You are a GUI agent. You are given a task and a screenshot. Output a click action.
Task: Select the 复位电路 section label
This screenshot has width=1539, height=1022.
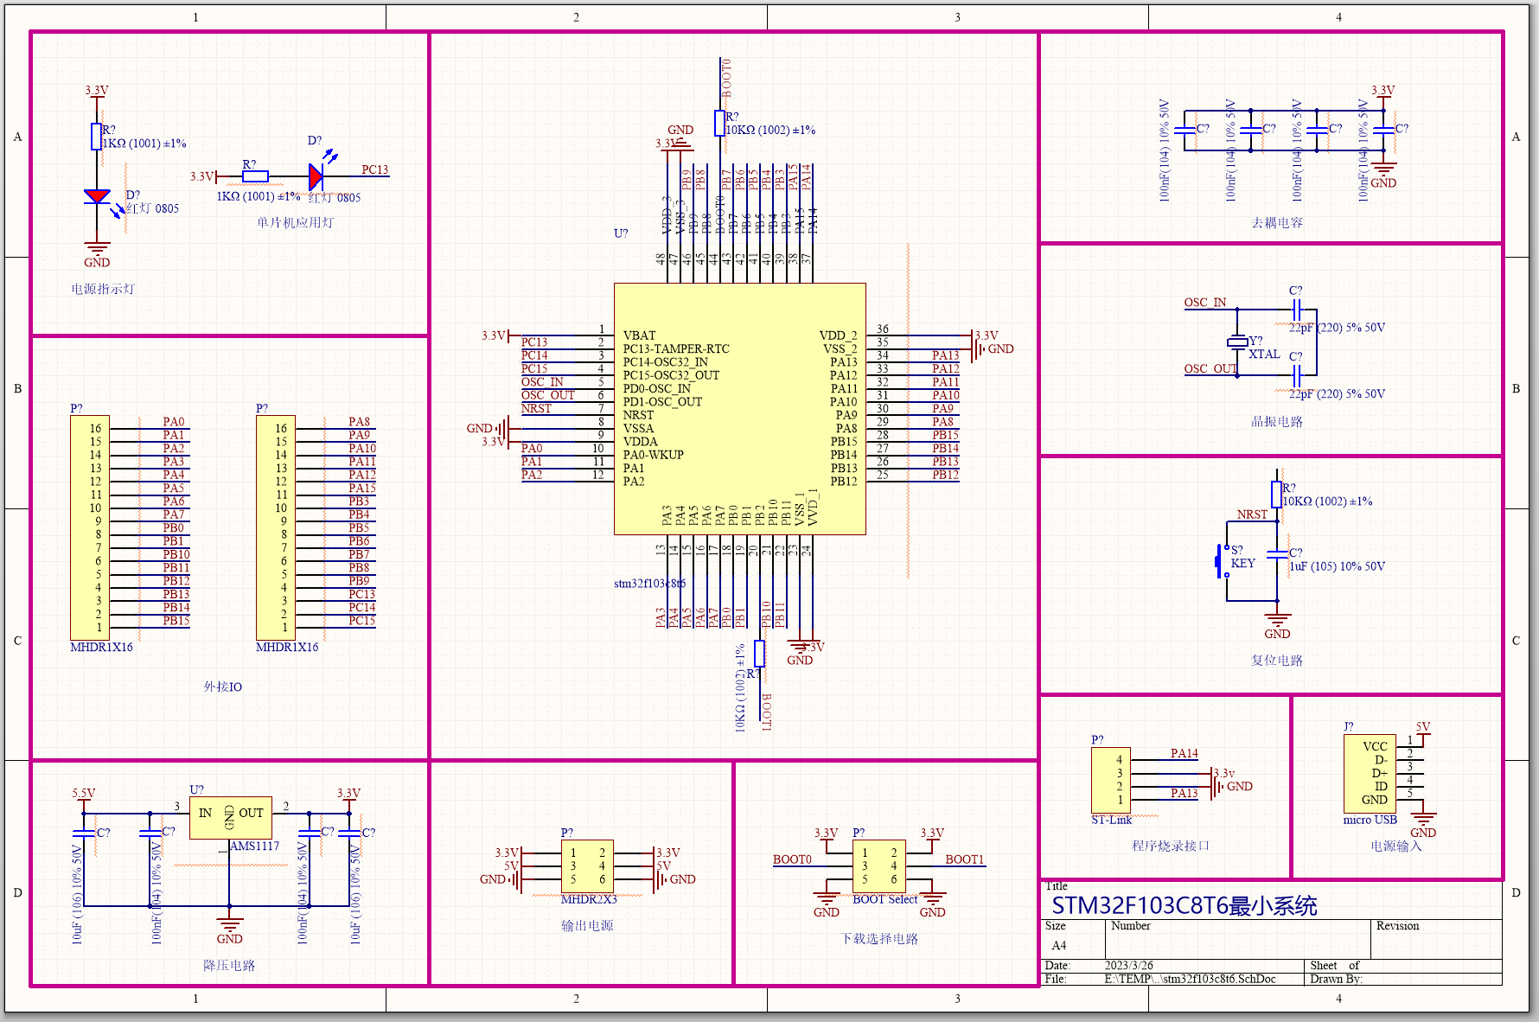[x=1277, y=660]
